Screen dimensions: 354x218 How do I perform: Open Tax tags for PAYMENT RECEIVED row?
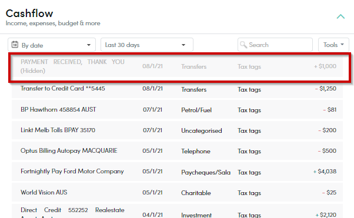coord(249,66)
